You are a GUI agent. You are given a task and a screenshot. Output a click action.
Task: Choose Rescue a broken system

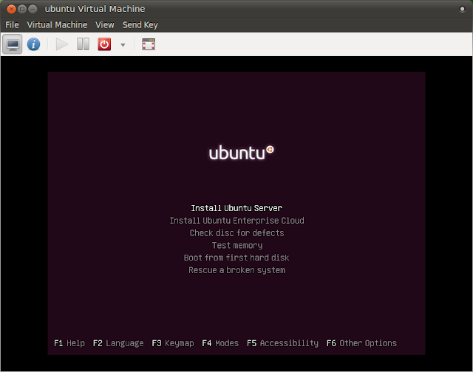coord(236,271)
